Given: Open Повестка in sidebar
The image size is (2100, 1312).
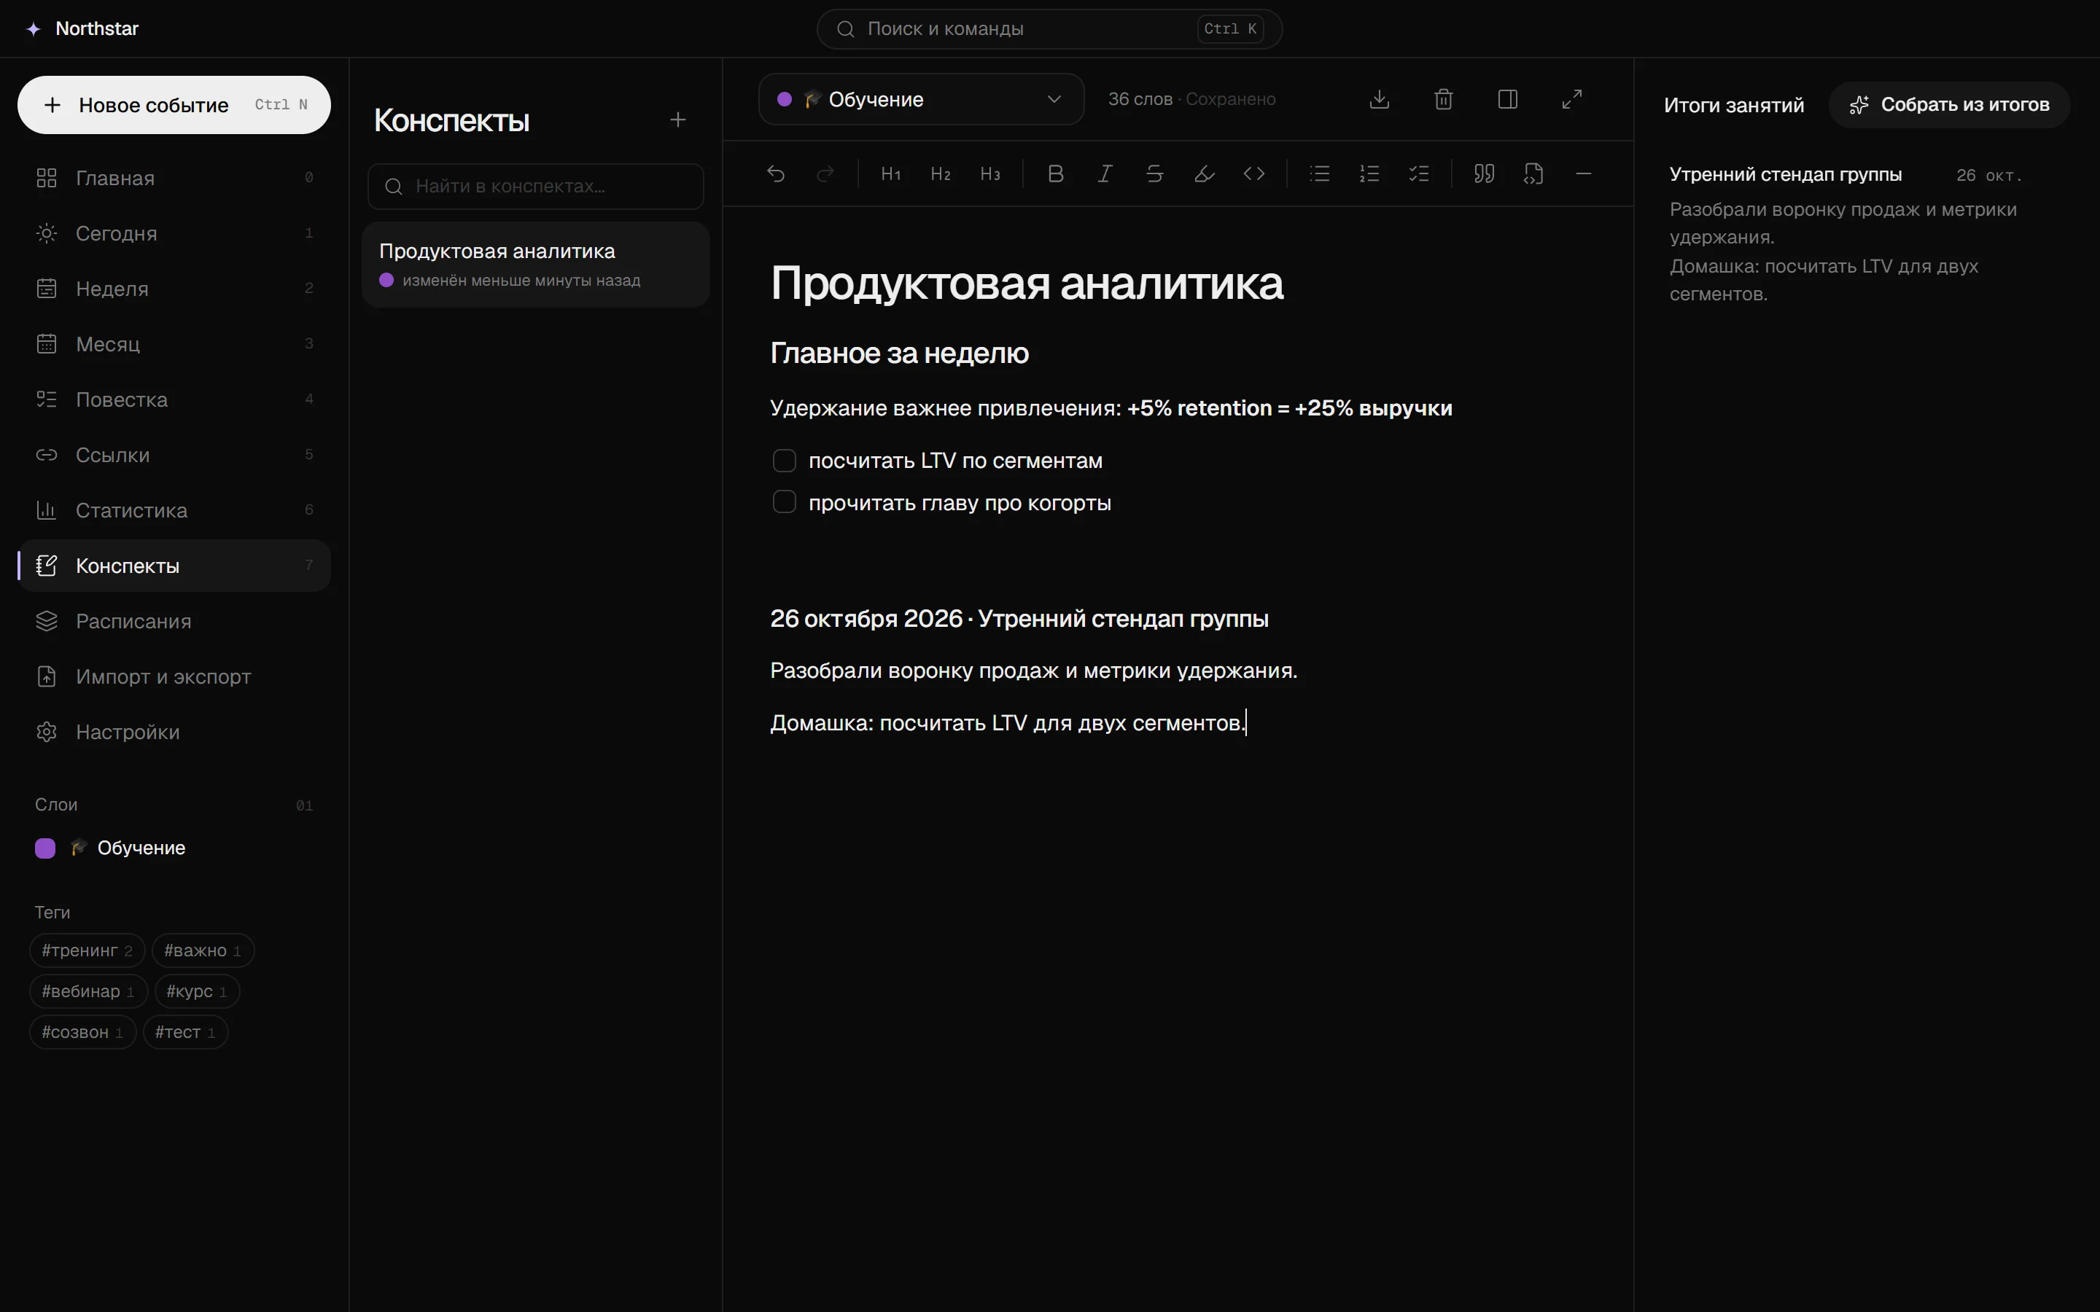Looking at the screenshot, I should pos(174,400).
